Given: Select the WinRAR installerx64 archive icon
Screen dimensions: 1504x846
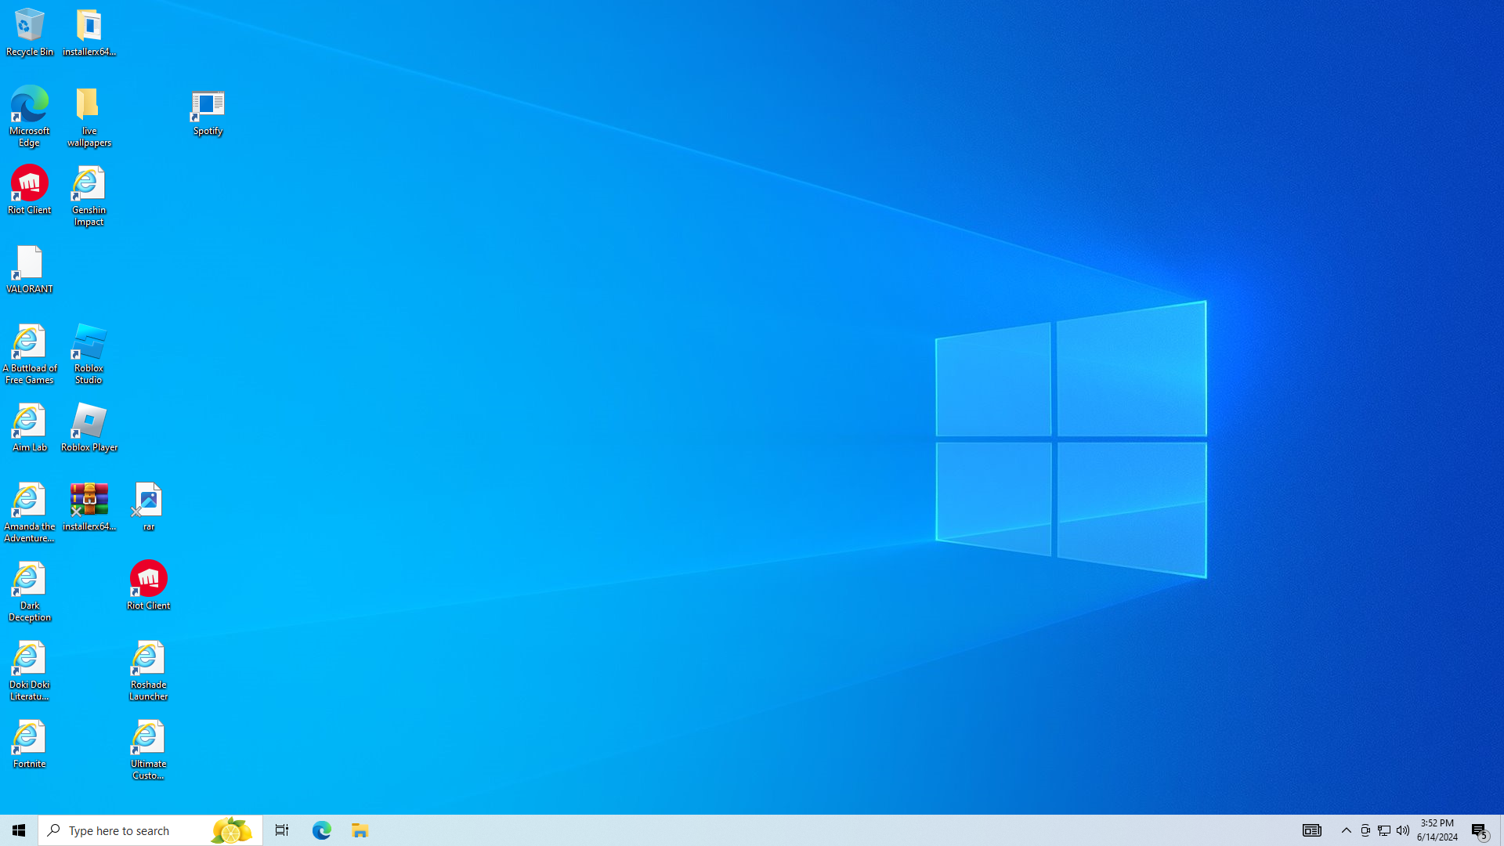Looking at the screenshot, I should (89, 506).
